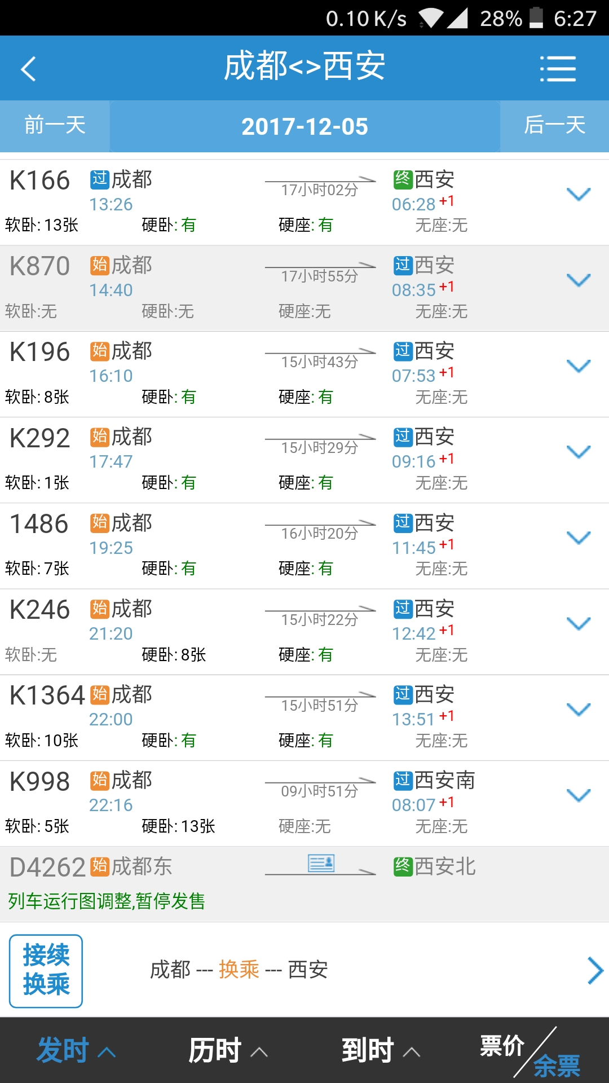
Task: Open date picker 2017-12-05
Action: coord(304,126)
